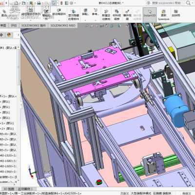Select tree row ending '40-1920<1'
This screenshot has height=195, width=195.
pyautogui.click(x=8, y=156)
